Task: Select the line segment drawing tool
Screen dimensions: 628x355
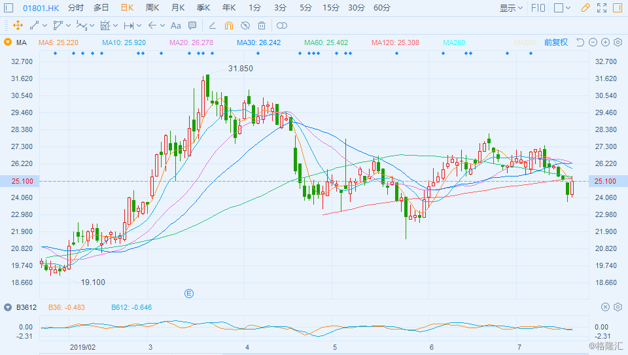Action: click(35, 25)
